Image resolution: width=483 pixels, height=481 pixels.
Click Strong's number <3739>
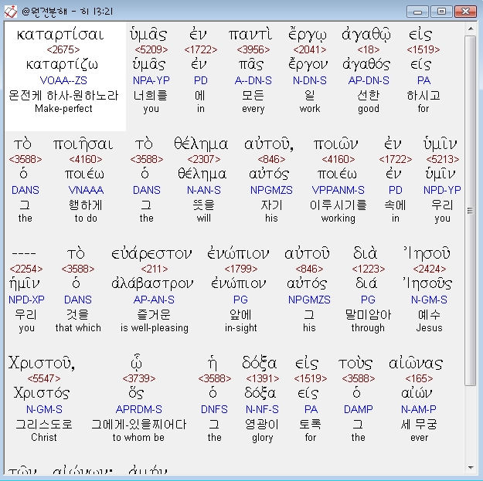pyautogui.click(x=139, y=378)
